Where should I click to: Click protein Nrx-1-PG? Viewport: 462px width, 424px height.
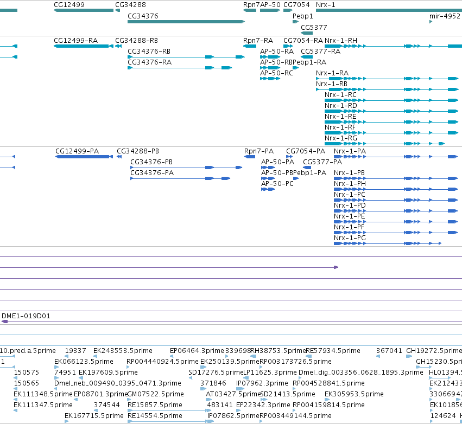tap(350, 238)
